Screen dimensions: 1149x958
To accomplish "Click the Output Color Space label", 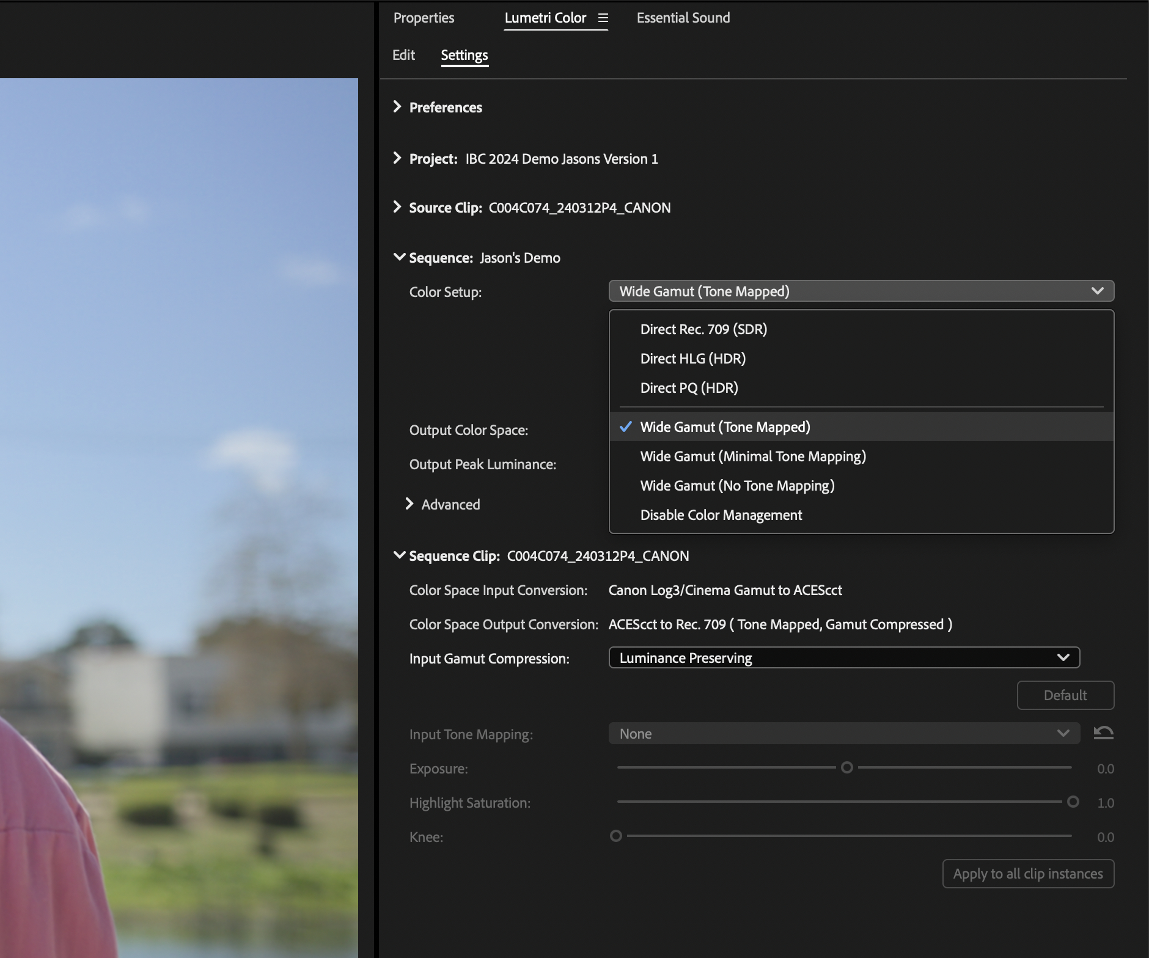I will click(x=469, y=430).
